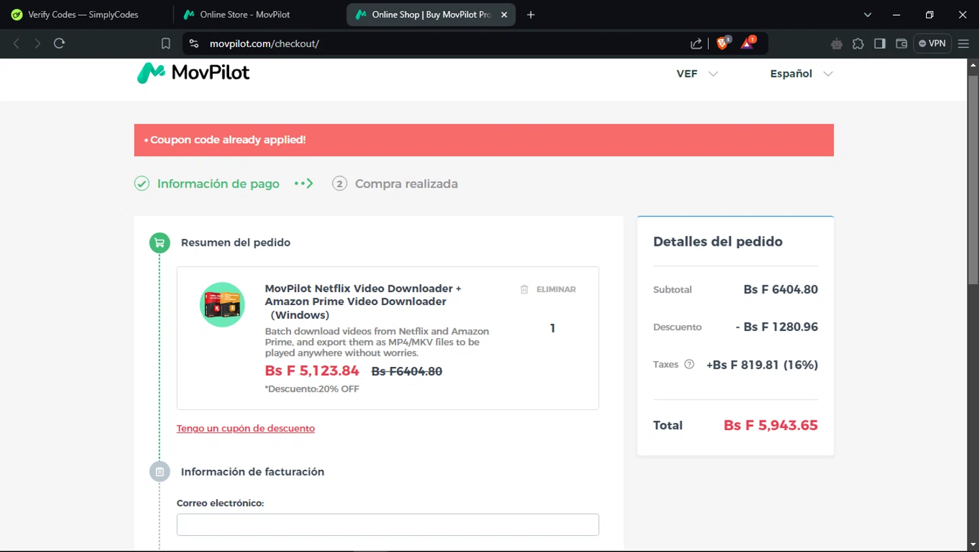This screenshot has height=552, width=979.
Task: Open the Leo AI assistant icon
Action: pos(837,44)
